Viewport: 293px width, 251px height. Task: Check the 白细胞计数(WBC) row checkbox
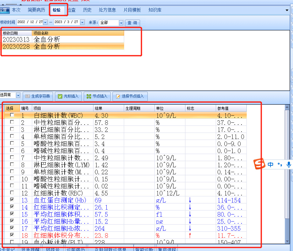tap(12, 115)
